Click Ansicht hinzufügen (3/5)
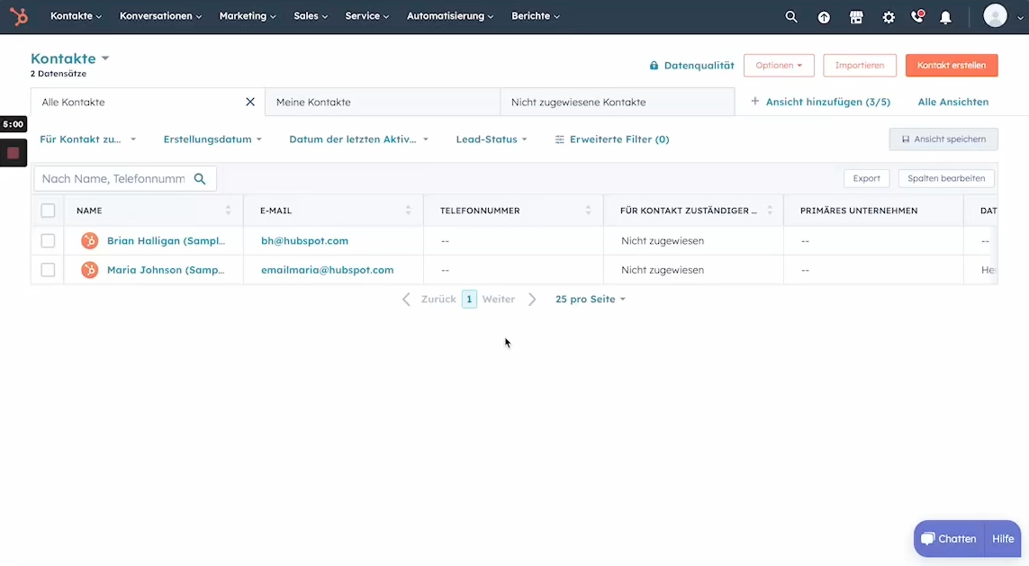This screenshot has height=566, width=1029. (820, 102)
